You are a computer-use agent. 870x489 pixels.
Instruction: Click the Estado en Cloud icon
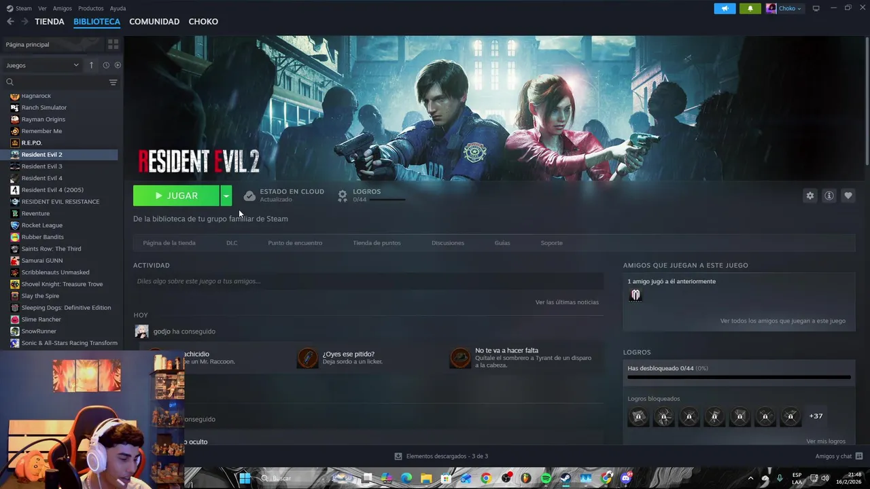click(x=249, y=196)
